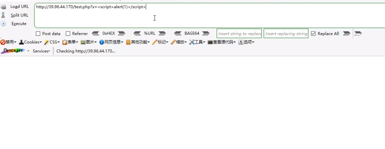
Task: Open the 图片 dropdown menu
Action: point(89,42)
